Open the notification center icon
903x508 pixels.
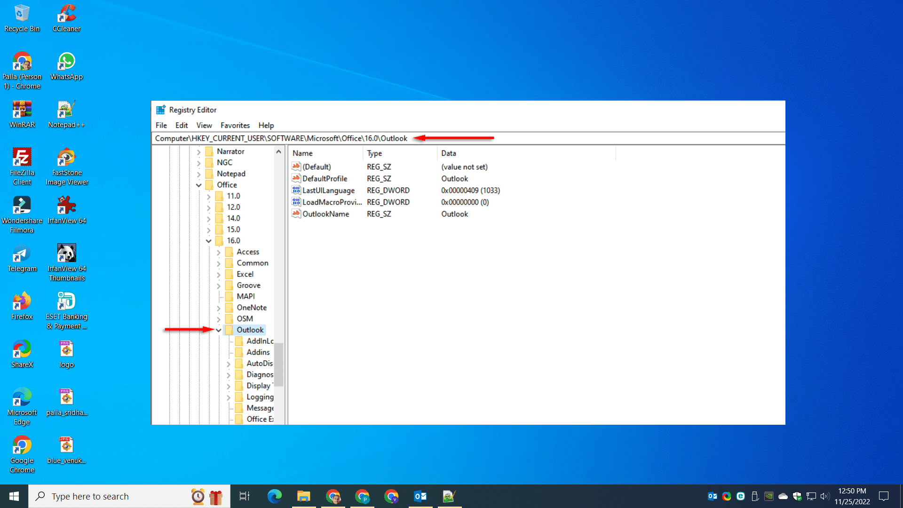tap(884, 496)
